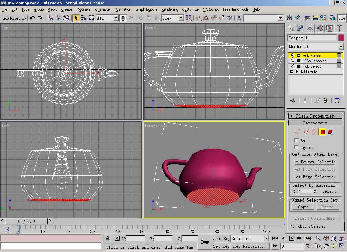This screenshot has width=347, height=252.
Task: Click the Configure Modifier Sets icon
Action: (x=338, y=101)
